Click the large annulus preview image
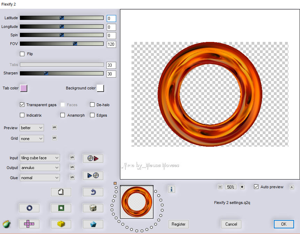Image resolution: width=300 pixels, height=234 pixels. pos(210,94)
